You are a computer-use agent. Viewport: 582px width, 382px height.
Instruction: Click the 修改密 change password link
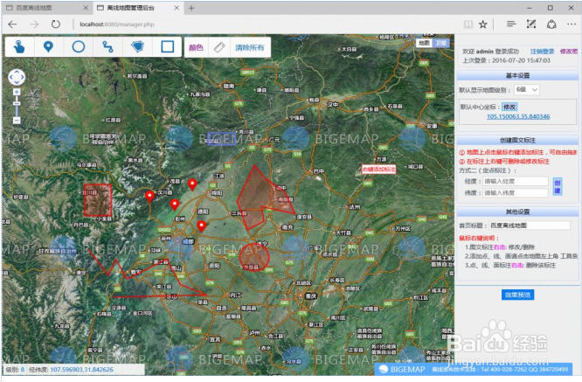click(569, 52)
